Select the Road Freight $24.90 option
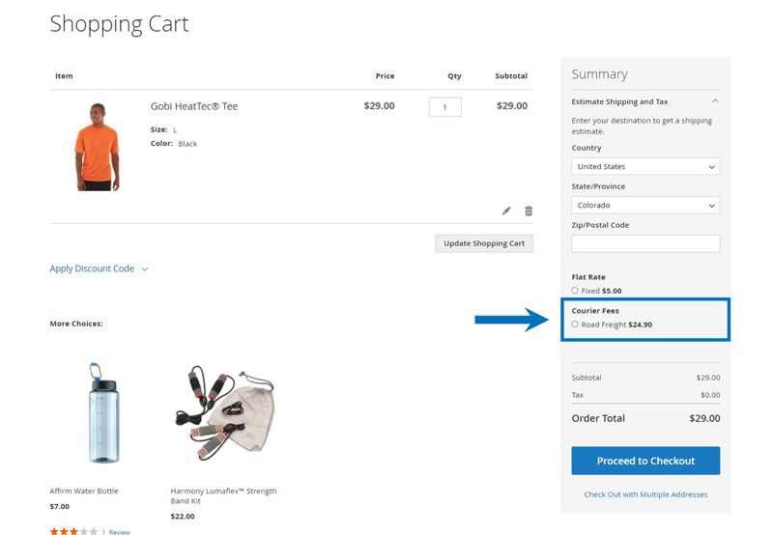Image resolution: width=773 pixels, height=535 pixels. pyautogui.click(x=575, y=324)
